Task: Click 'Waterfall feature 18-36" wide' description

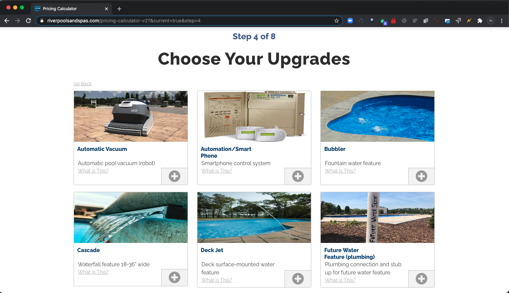Action: [x=114, y=264]
